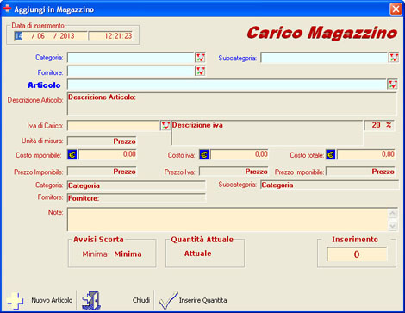Click the euro icon beside Costo iva

click(204, 154)
